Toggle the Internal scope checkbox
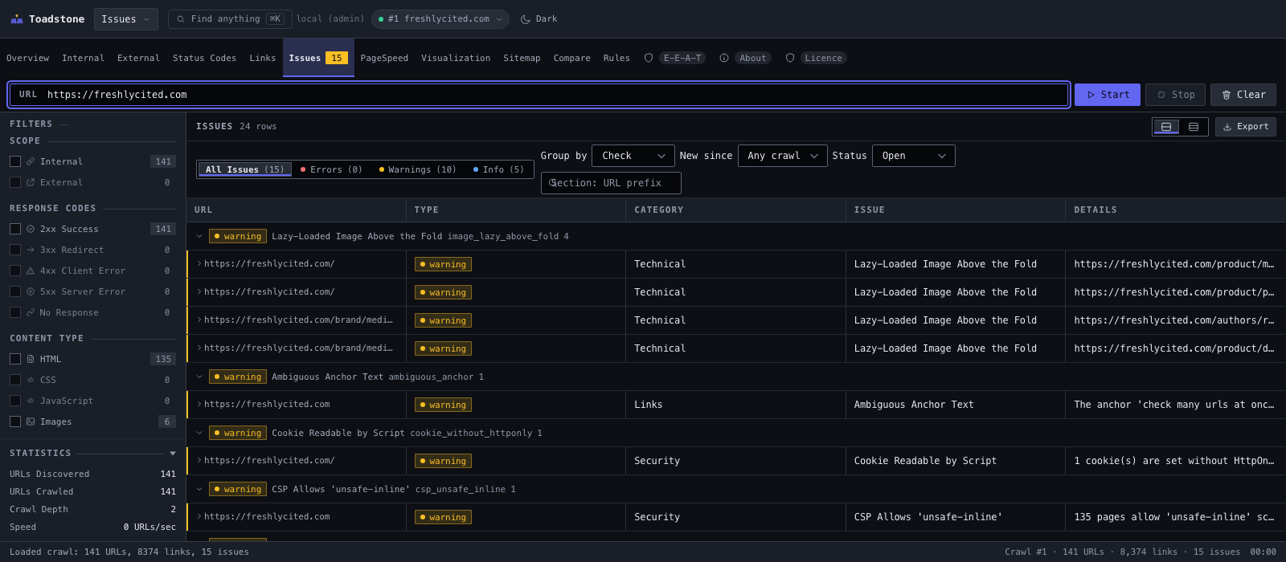This screenshot has width=1286, height=562. pos(15,161)
